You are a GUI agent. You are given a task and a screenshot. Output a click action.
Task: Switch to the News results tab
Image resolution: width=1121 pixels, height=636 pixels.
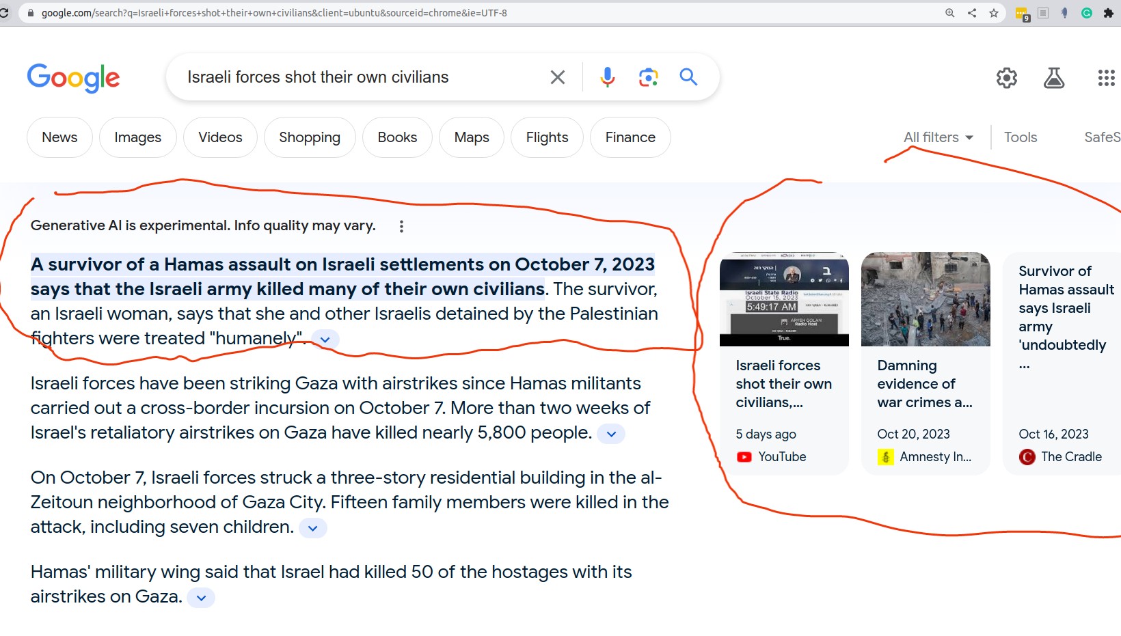59,137
